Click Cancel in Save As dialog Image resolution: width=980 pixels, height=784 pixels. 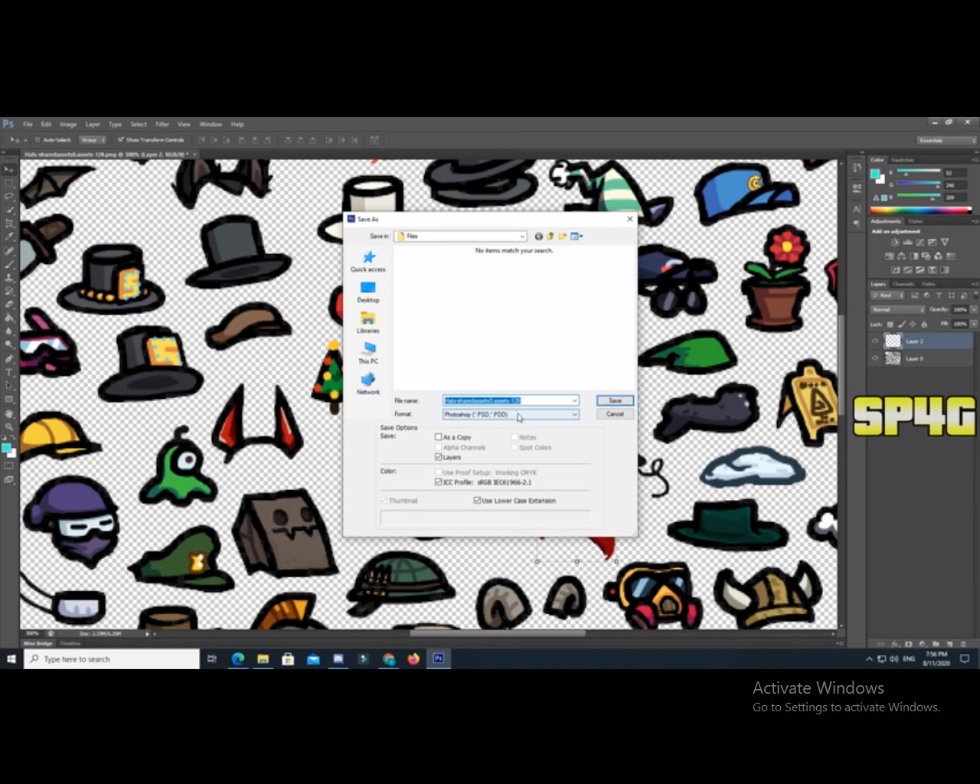click(615, 414)
